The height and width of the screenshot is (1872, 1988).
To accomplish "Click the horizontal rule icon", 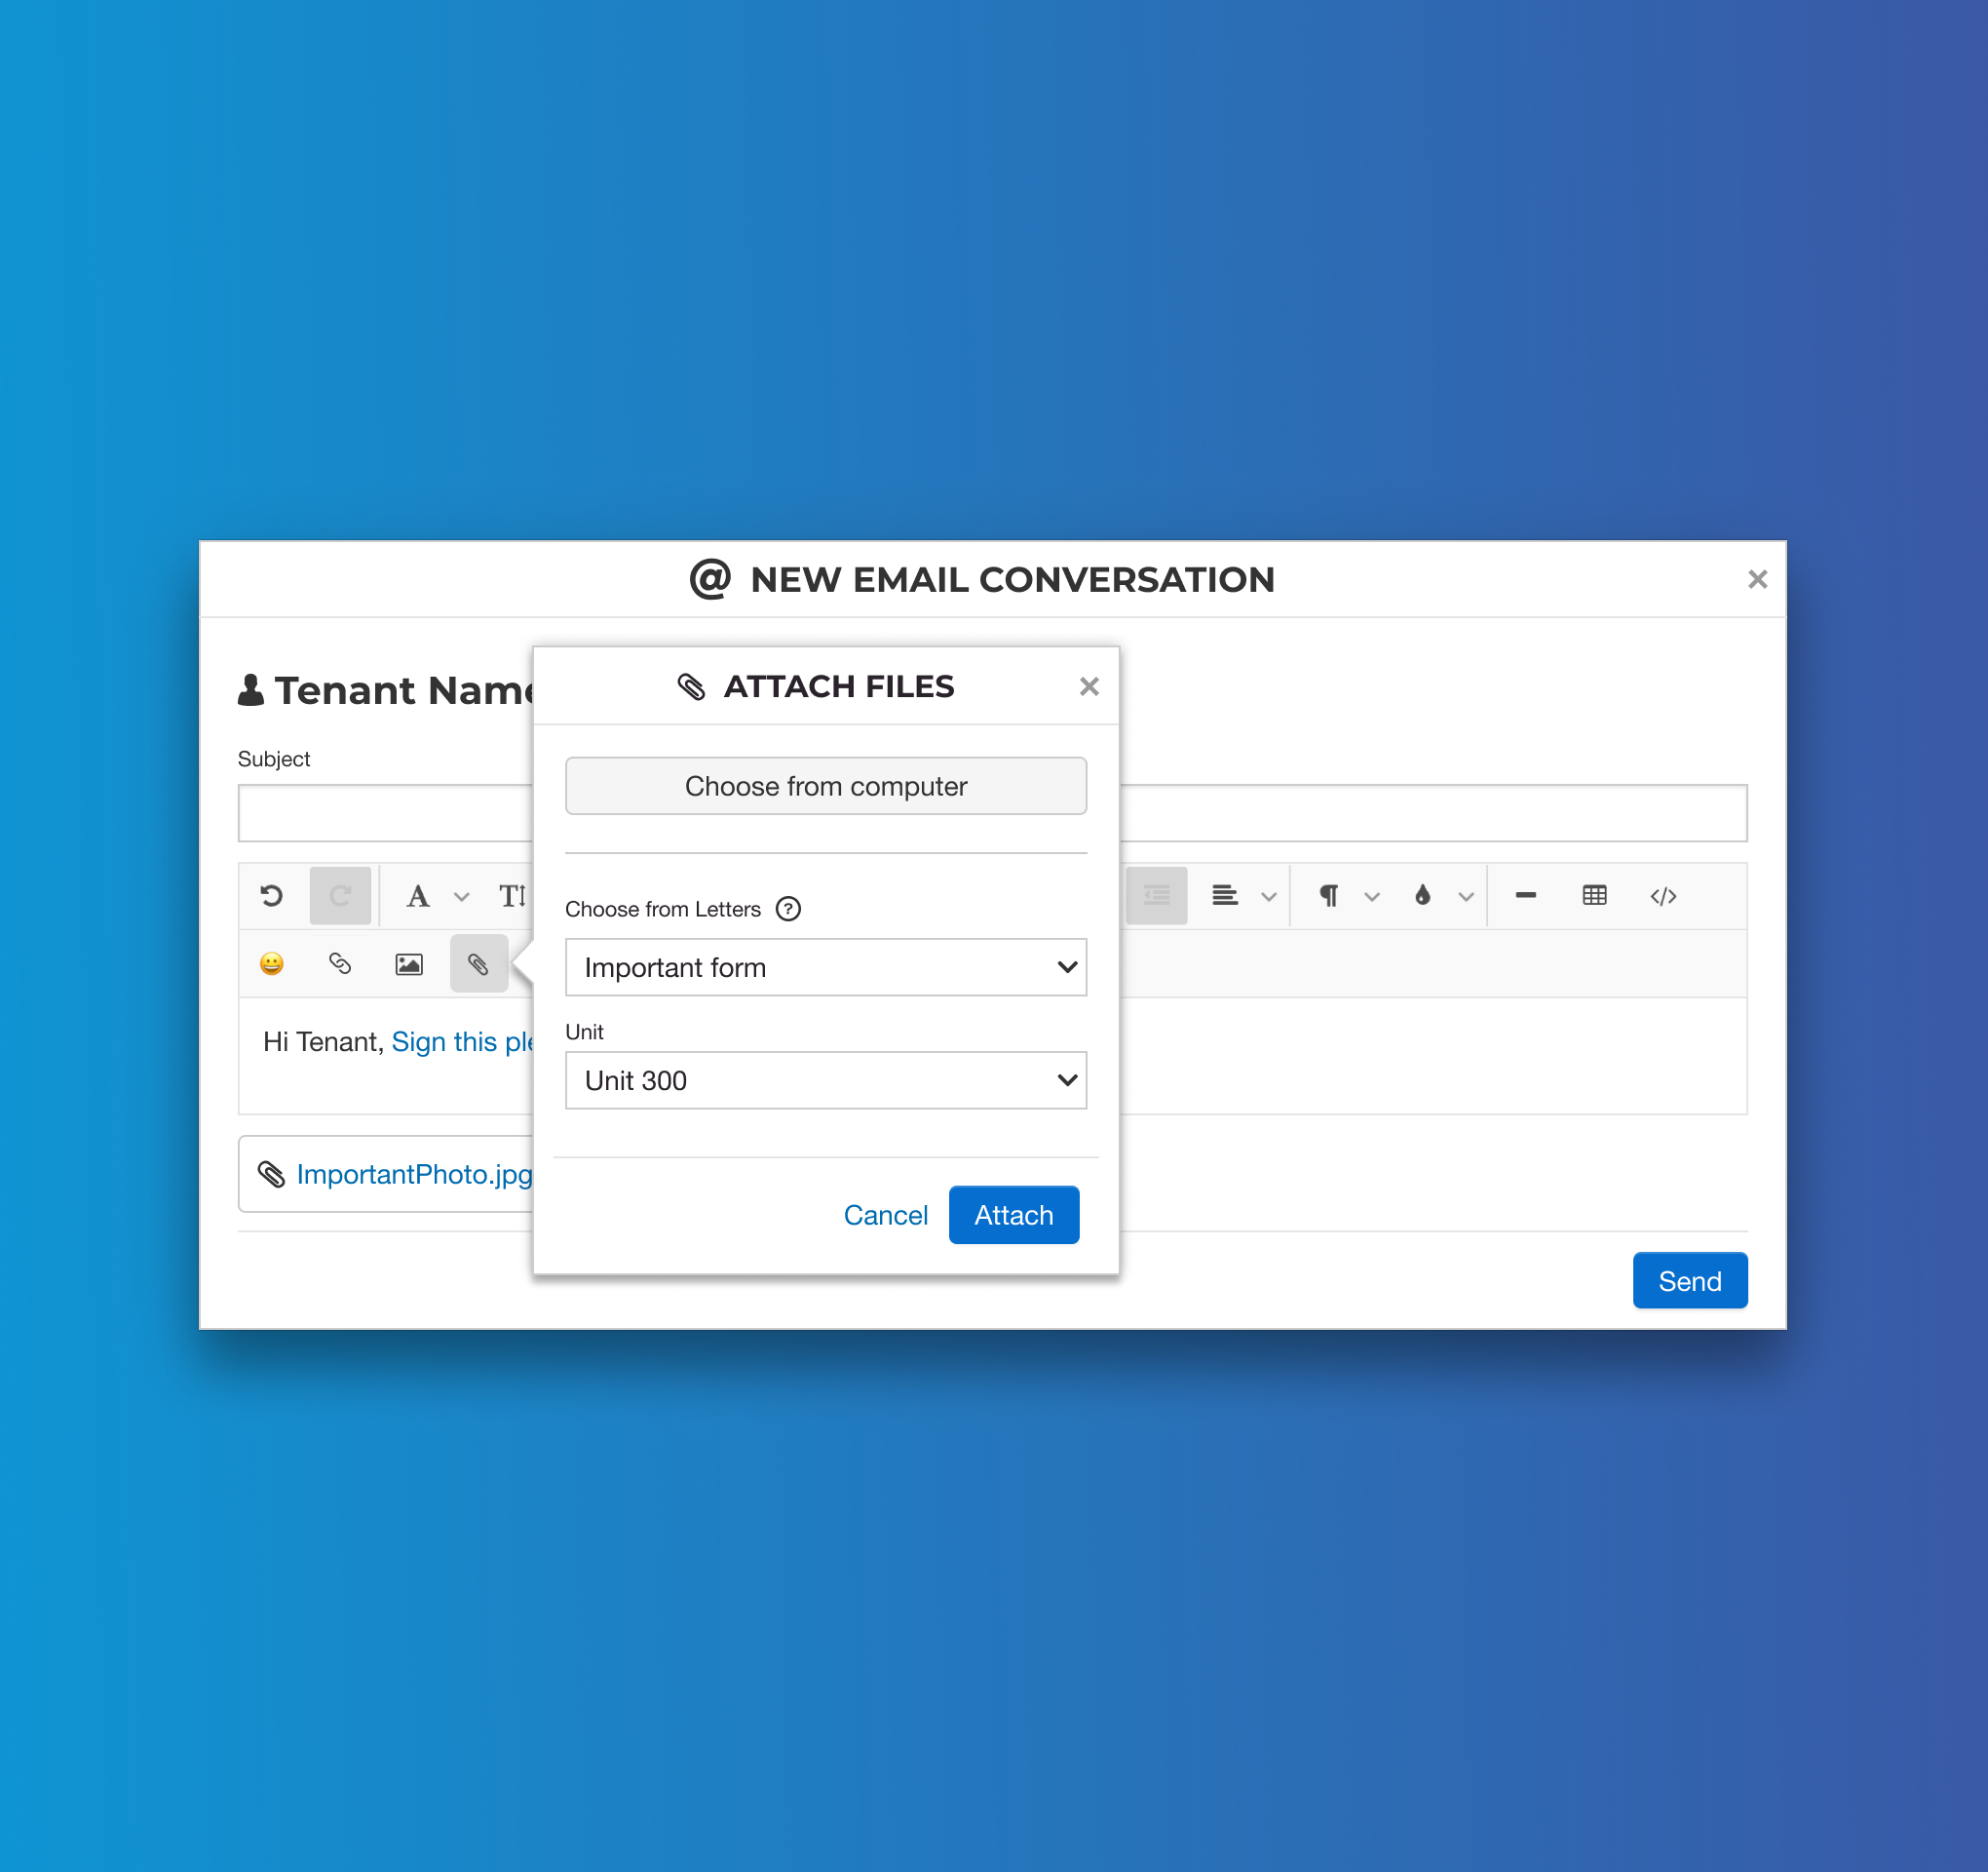I will pyautogui.click(x=1522, y=895).
